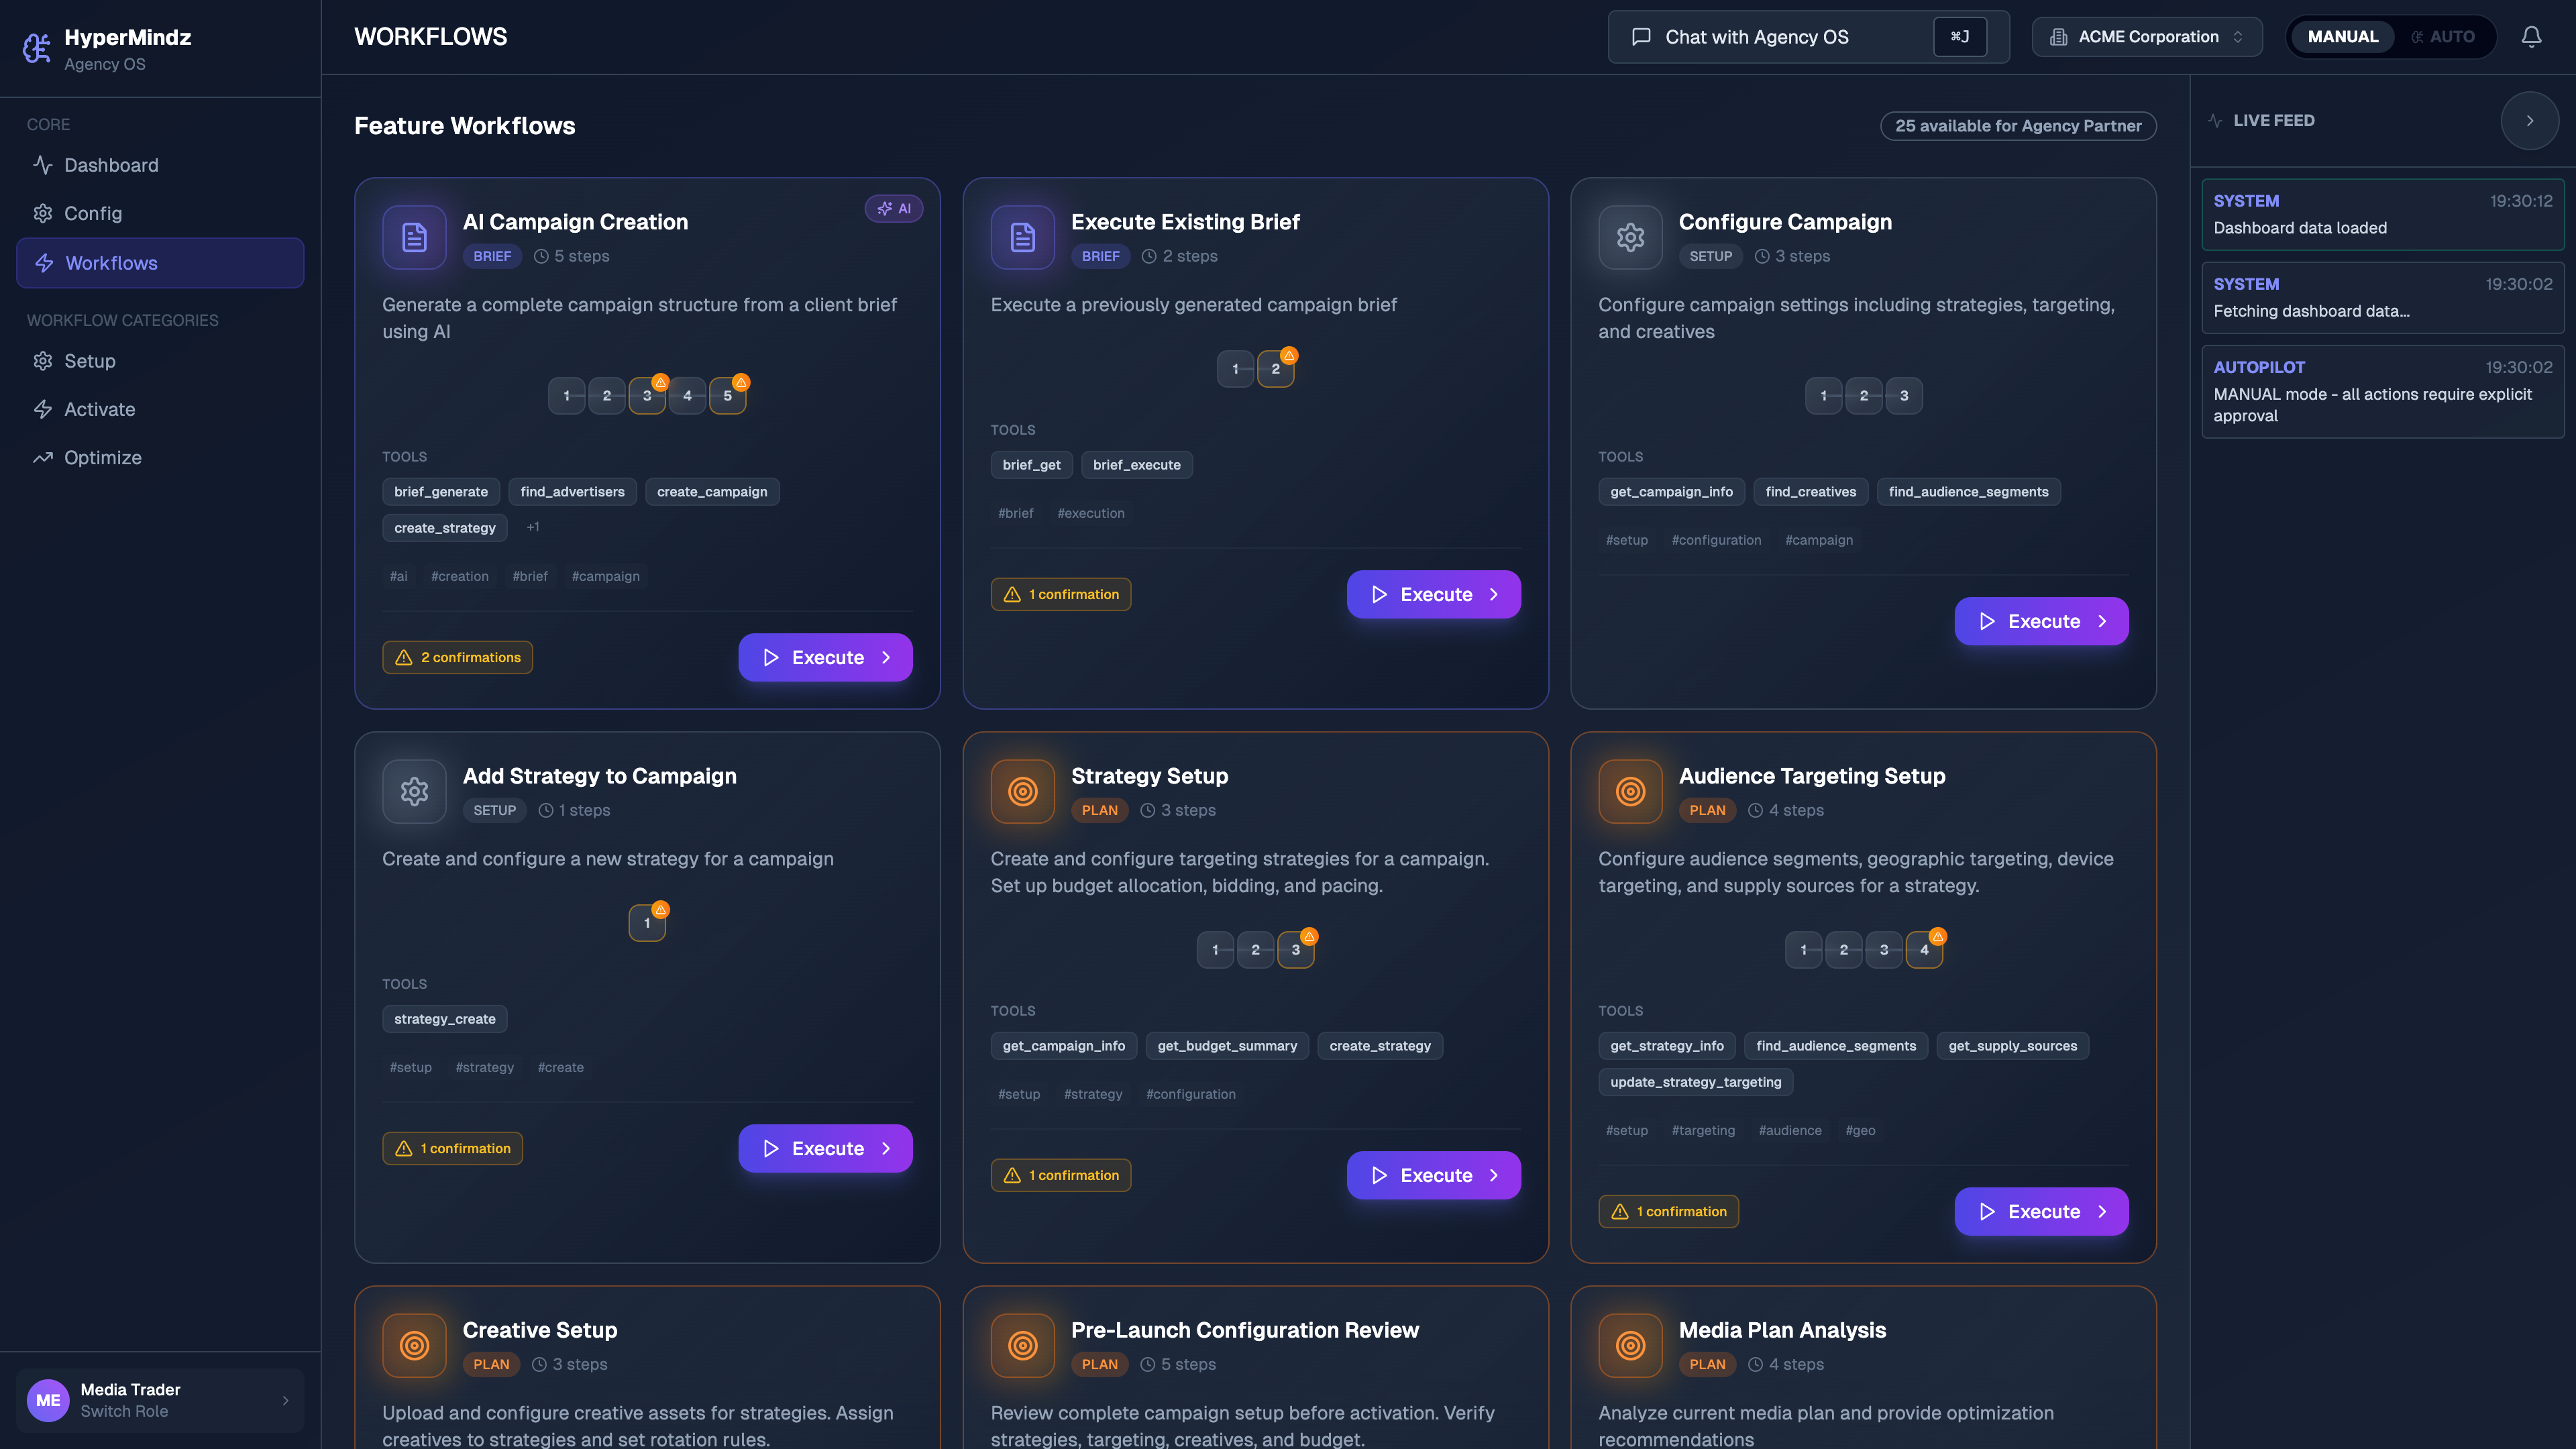The width and height of the screenshot is (2576, 1449).
Task: Select step 3 in AI Campaign Creation
Action: [647, 396]
